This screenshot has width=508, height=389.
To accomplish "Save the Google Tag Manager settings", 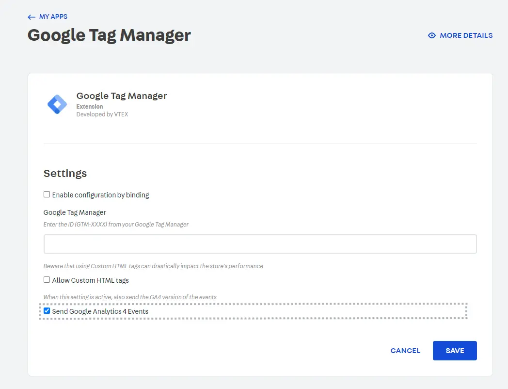I will tap(454, 351).
